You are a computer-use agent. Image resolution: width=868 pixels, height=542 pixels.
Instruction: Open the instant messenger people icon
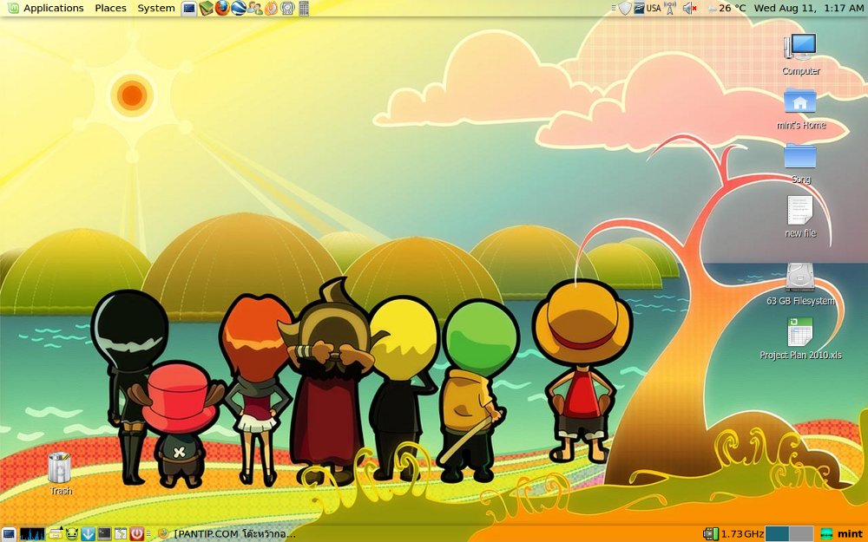point(255,9)
